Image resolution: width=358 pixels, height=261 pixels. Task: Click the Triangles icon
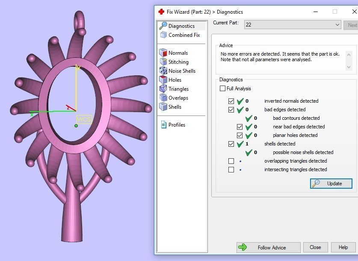click(163, 89)
